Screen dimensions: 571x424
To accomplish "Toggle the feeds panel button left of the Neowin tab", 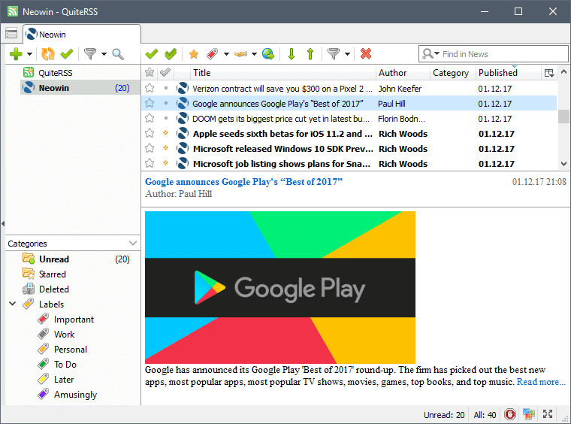I will pos(11,33).
